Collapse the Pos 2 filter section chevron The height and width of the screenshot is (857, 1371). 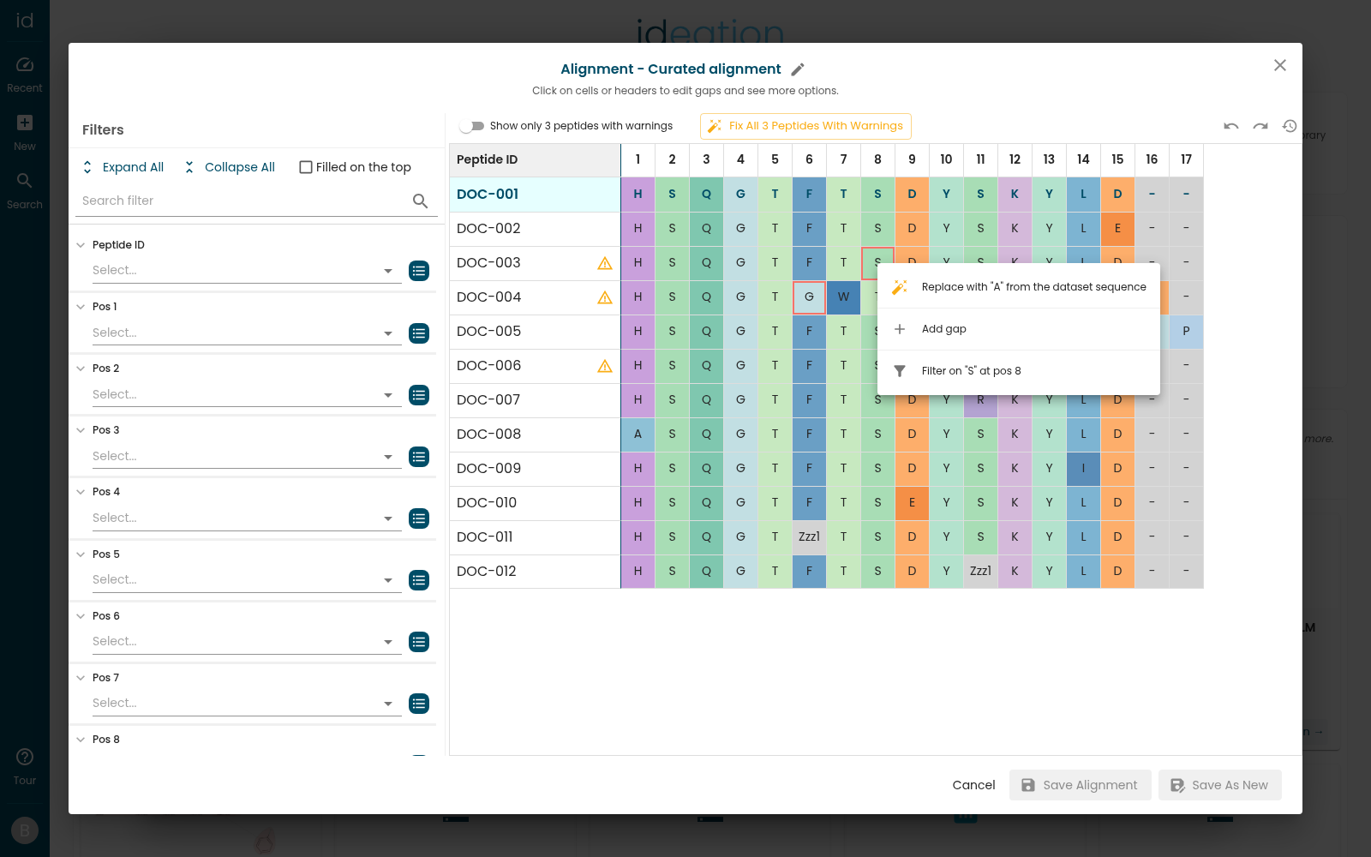[x=81, y=369]
